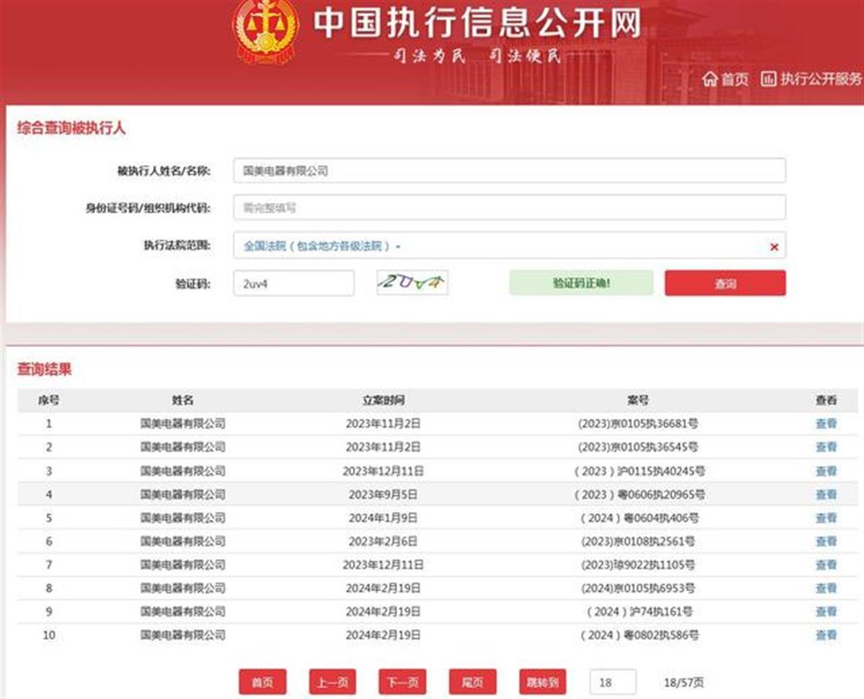The image size is (864, 699).
Task: Click the 被执行人姓名/名称 input field
Action: 509,171
